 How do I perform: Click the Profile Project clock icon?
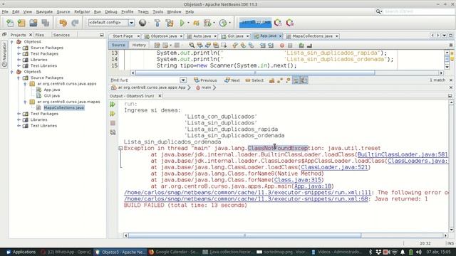(223, 23)
